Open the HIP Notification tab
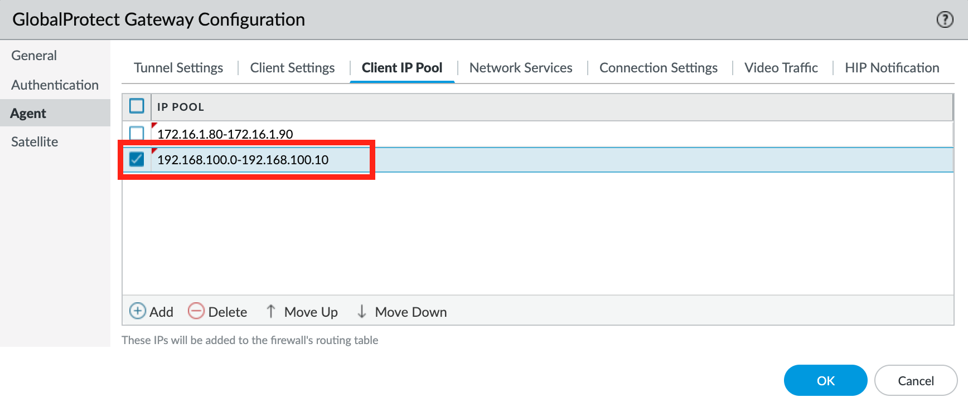The height and width of the screenshot is (412, 968). pyautogui.click(x=892, y=68)
